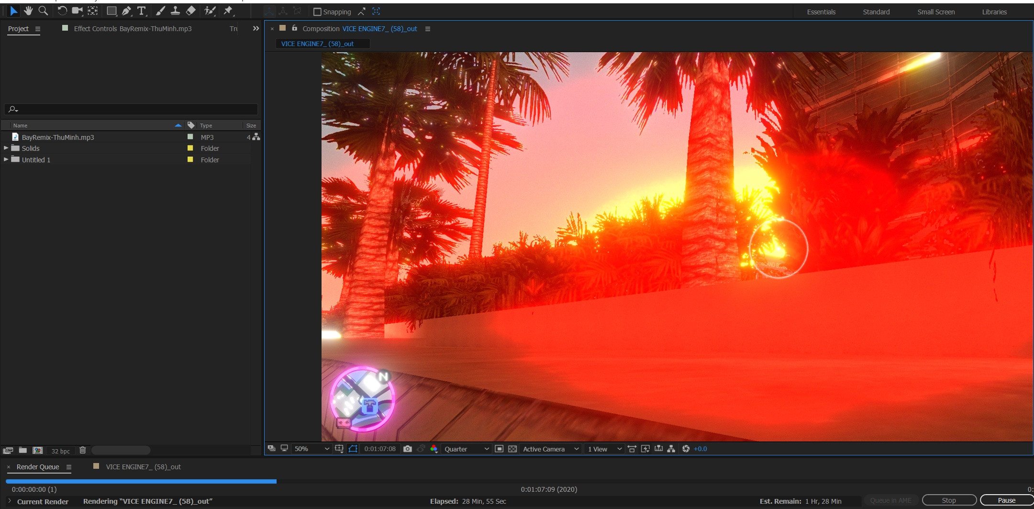Click the snap-to-edges extend icon beside Snapping
The height and width of the screenshot is (509, 1034).
pos(362,11)
